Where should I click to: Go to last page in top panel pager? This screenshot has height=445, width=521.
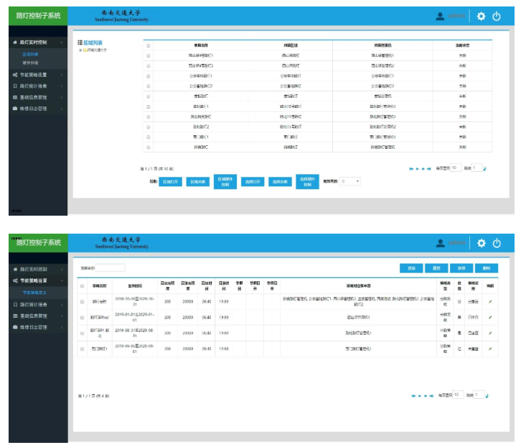click(x=429, y=169)
